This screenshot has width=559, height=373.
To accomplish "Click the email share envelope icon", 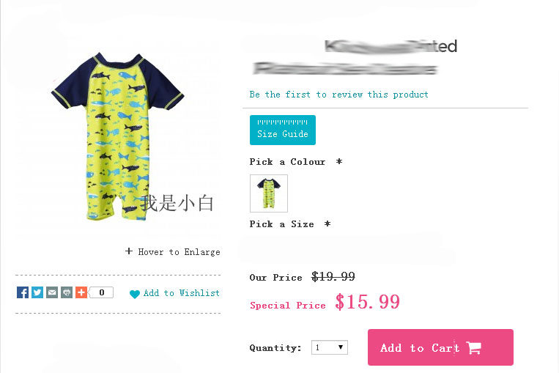I will point(52,292).
